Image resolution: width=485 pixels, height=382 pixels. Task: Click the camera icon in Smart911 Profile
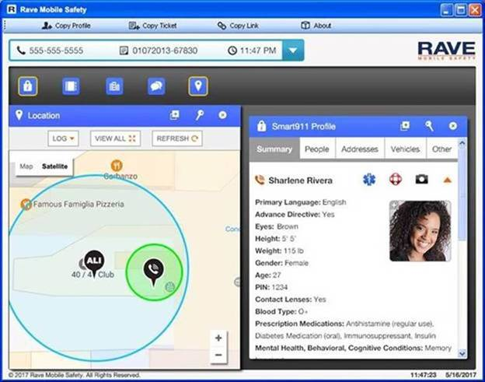coord(421,180)
